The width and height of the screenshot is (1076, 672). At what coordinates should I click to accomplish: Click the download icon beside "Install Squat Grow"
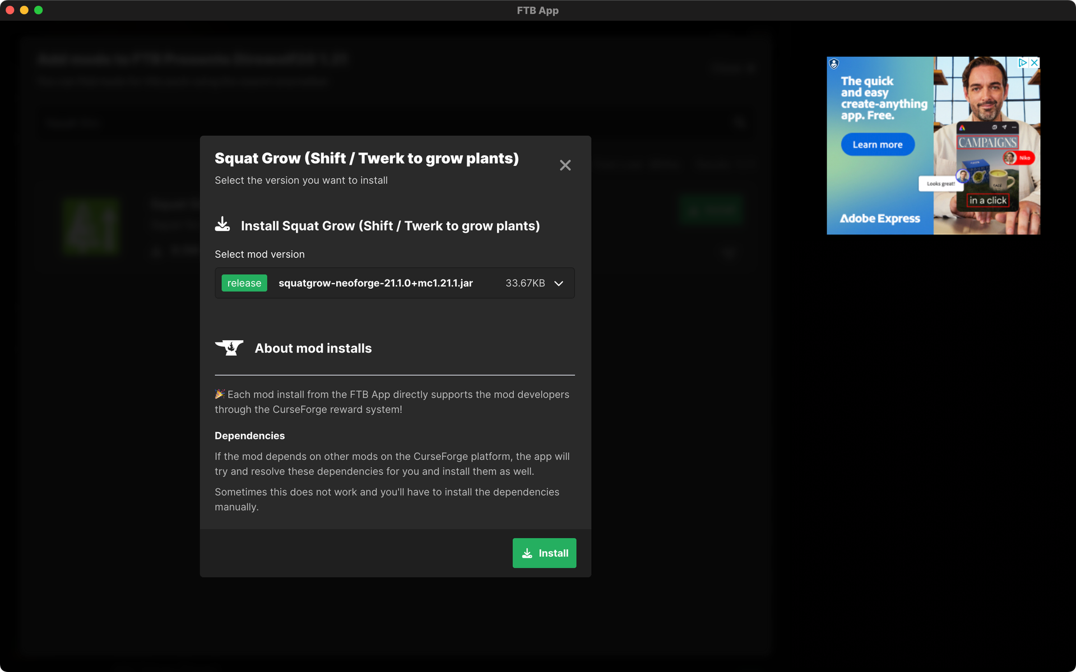point(222,224)
